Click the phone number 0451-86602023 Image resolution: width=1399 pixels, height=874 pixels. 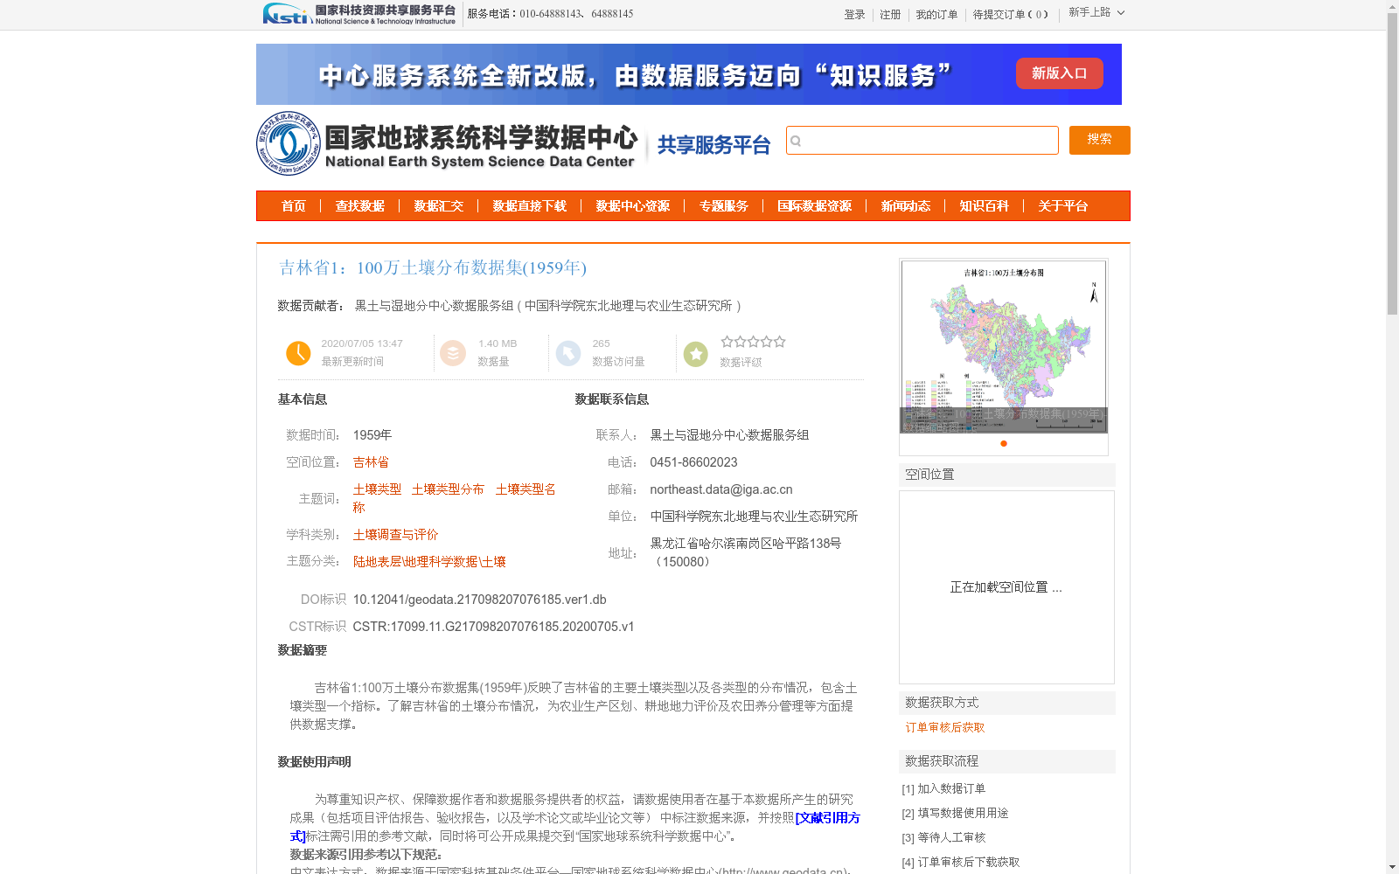coord(693,462)
